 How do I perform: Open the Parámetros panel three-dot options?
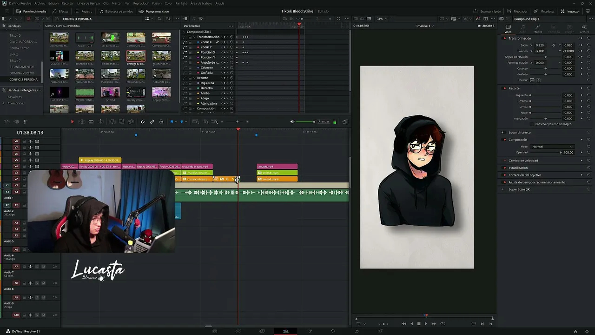231,26
